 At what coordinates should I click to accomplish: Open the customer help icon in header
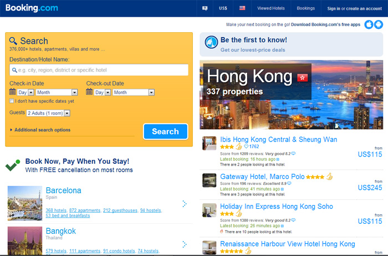205,8
